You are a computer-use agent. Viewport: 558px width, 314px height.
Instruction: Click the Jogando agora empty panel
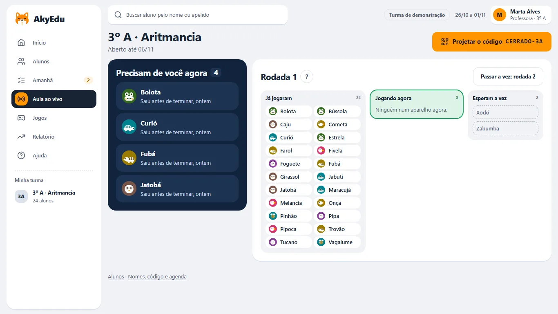pos(417,104)
